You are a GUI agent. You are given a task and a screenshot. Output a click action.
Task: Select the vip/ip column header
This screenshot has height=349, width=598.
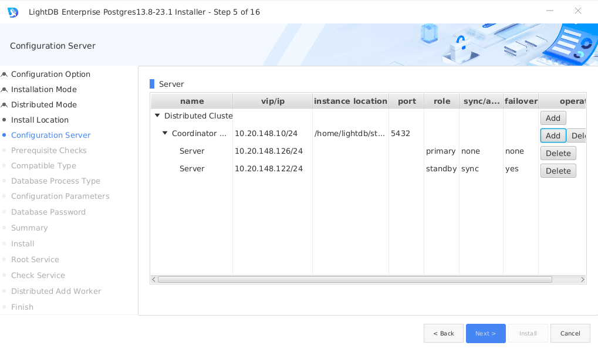pyautogui.click(x=273, y=101)
